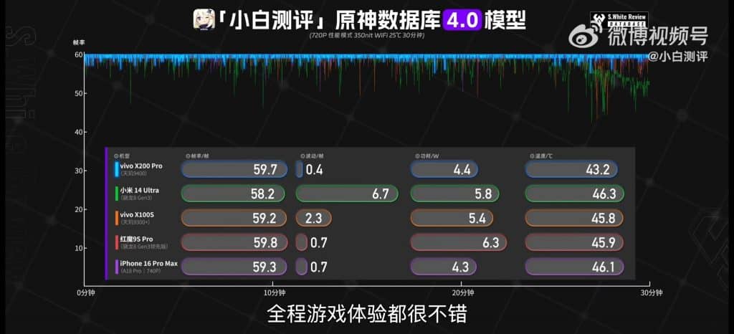Viewport: 734px width, 334px height.
Task: Click the 30分钟 marker on the time axis
Action: 650,293
